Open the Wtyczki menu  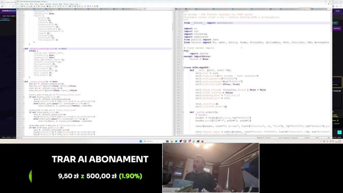tap(72, 4)
